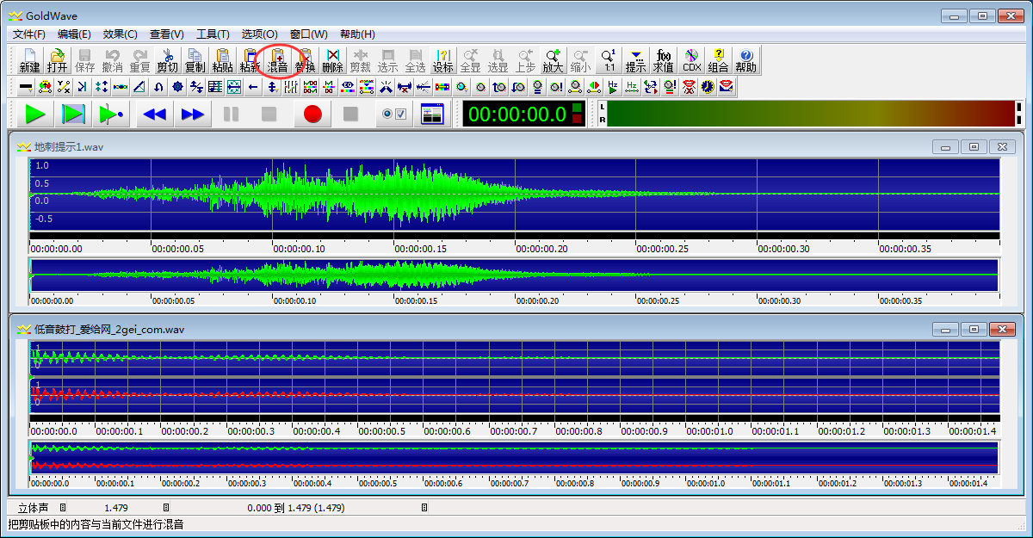Click the selection range text 0.000 到 1.479
This screenshot has height=538, width=1033.
pyautogui.click(x=296, y=508)
